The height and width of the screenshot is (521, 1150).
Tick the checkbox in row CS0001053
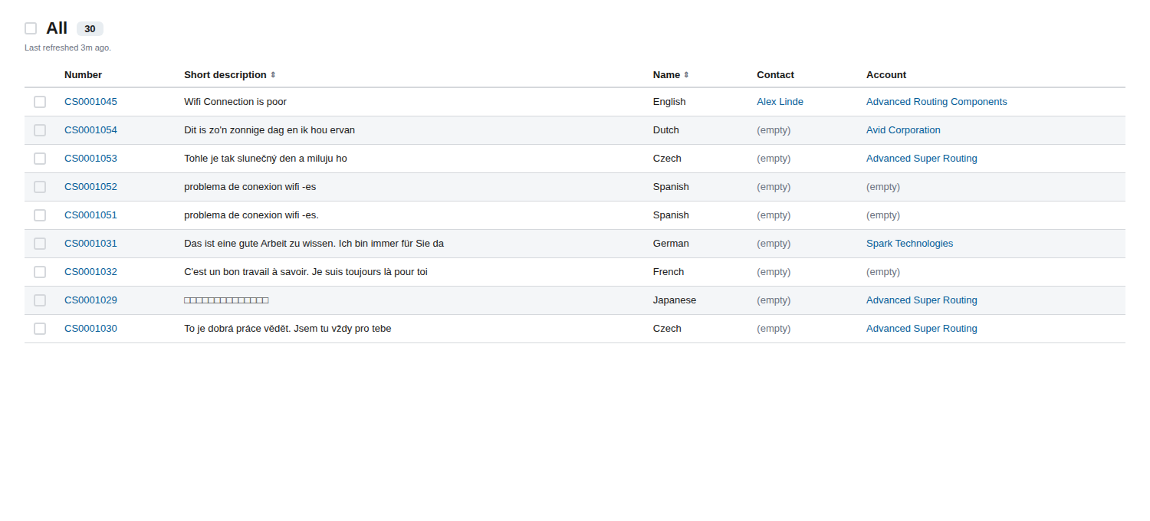[40, 159]
